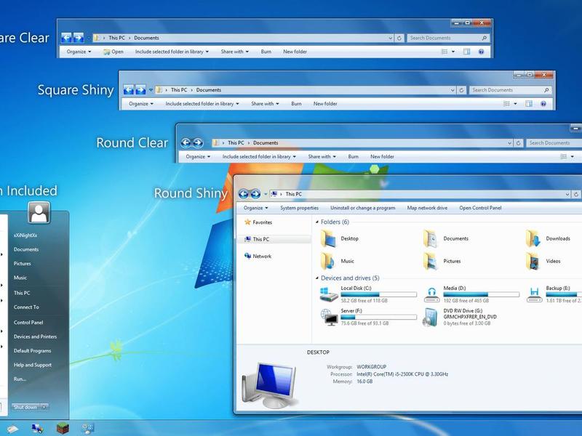Open the Music folder icon
This screenshot has height=436, width=582.
click(328, 261)
